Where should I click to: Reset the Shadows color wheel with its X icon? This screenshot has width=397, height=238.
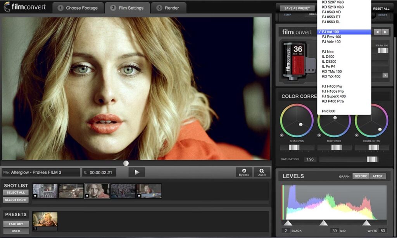click(x=282, y=135)
